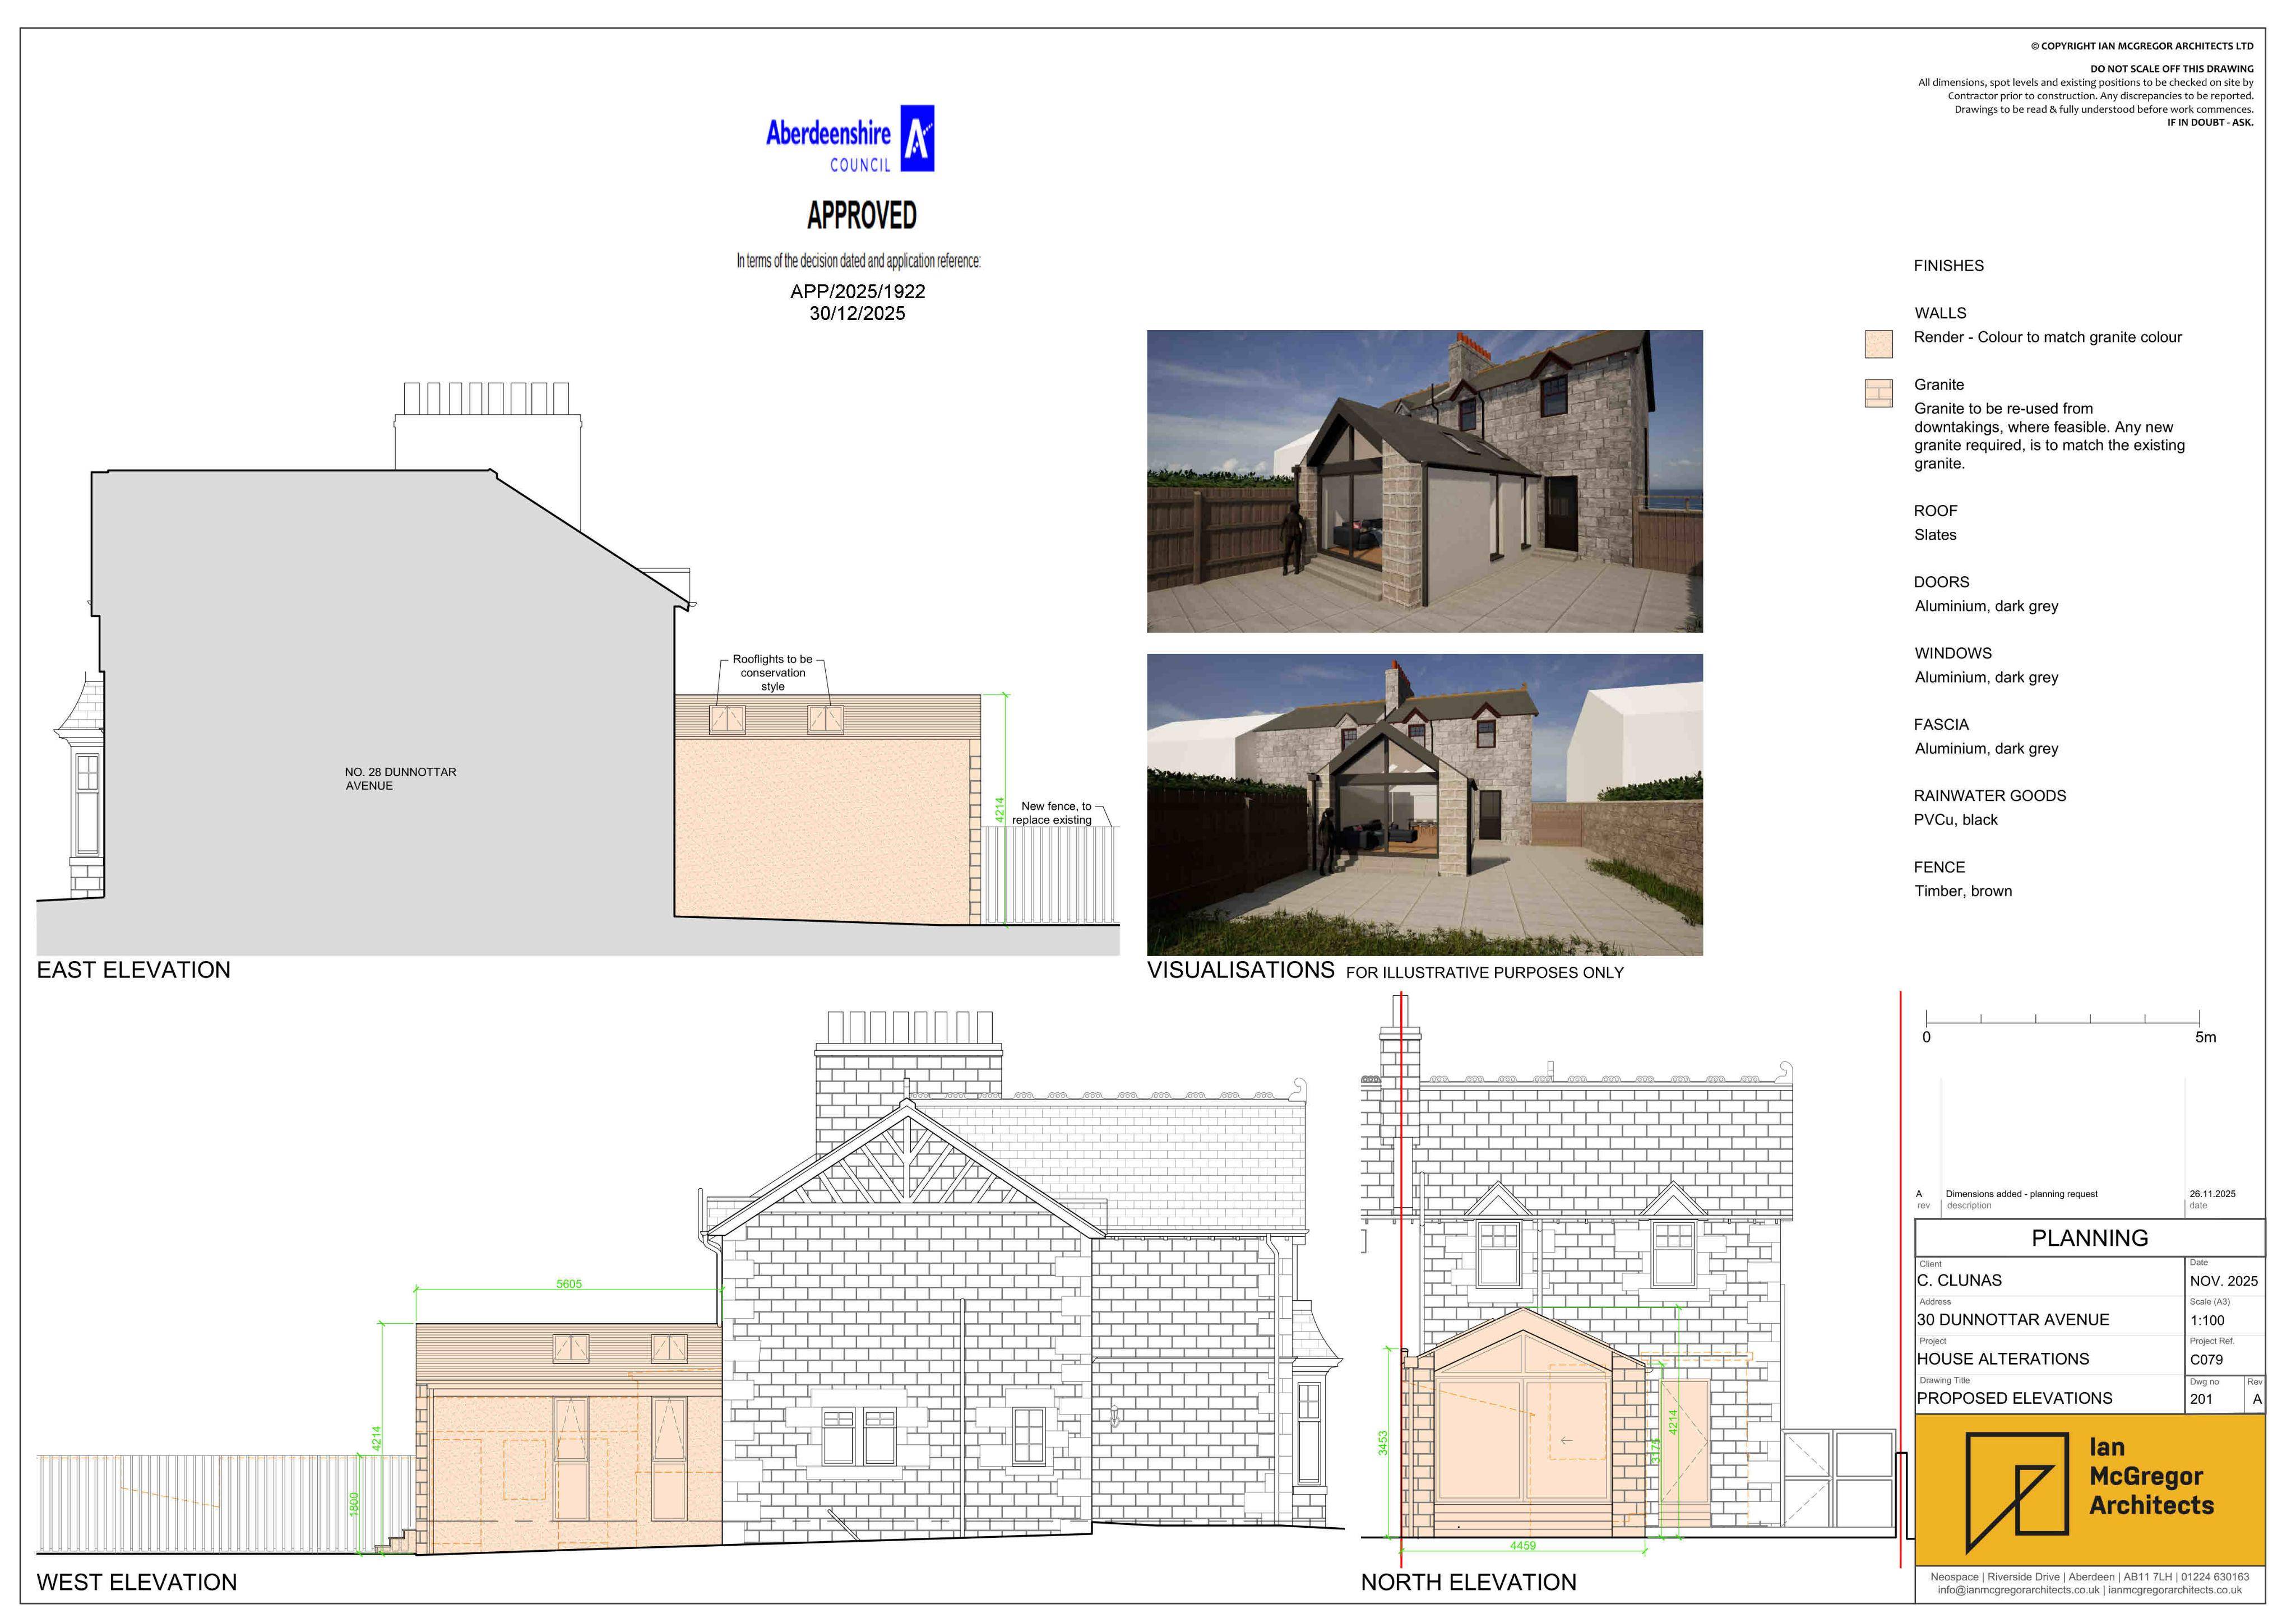Click the 'PVCu, black' rainwater goods entry
The width and height of the screenshot is (2296, 1623).
pyautogui.click(x=1955, y=820)
